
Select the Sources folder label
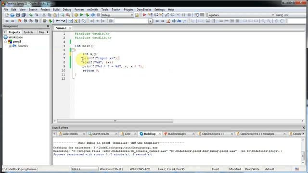coord(23,46)
